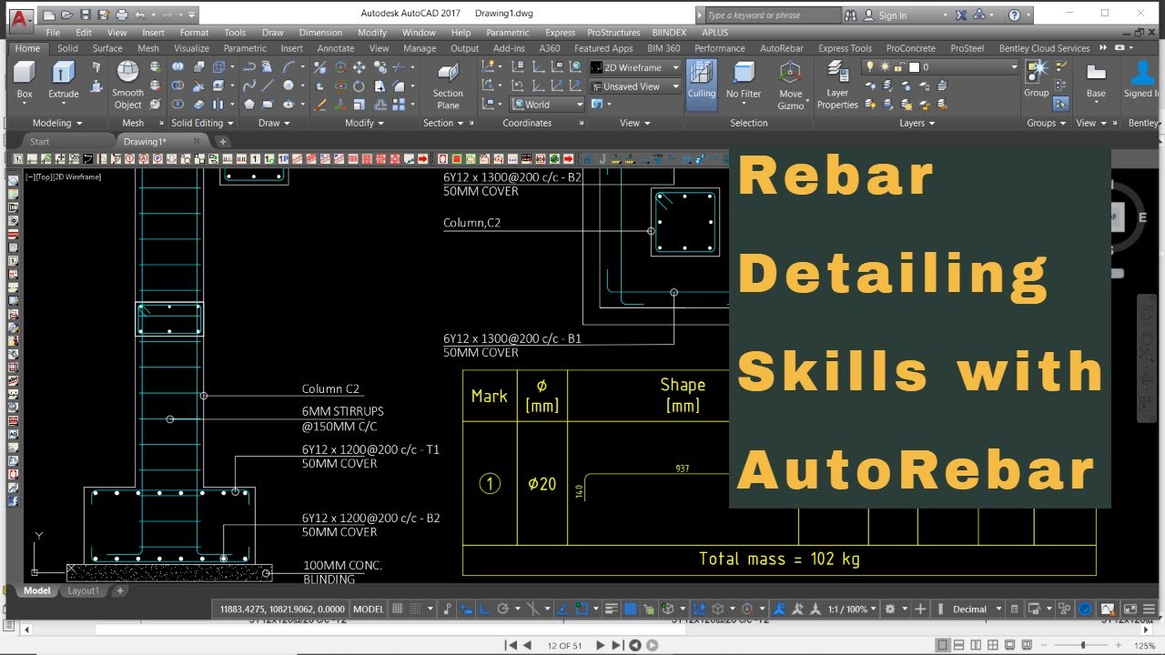Add a new layout with plus button
Image resolution: width=1165 pixels, height=655 pixels.
pyautogui.click(x=119, y=590)
